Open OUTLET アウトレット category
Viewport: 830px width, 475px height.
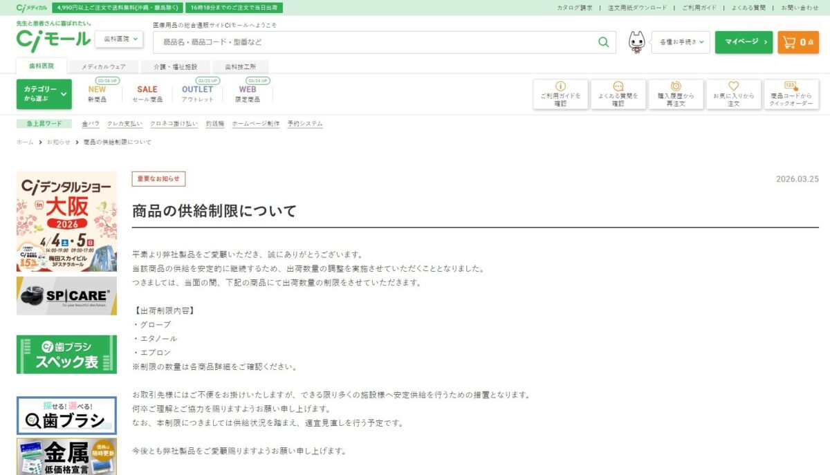(x=198, y=93)
